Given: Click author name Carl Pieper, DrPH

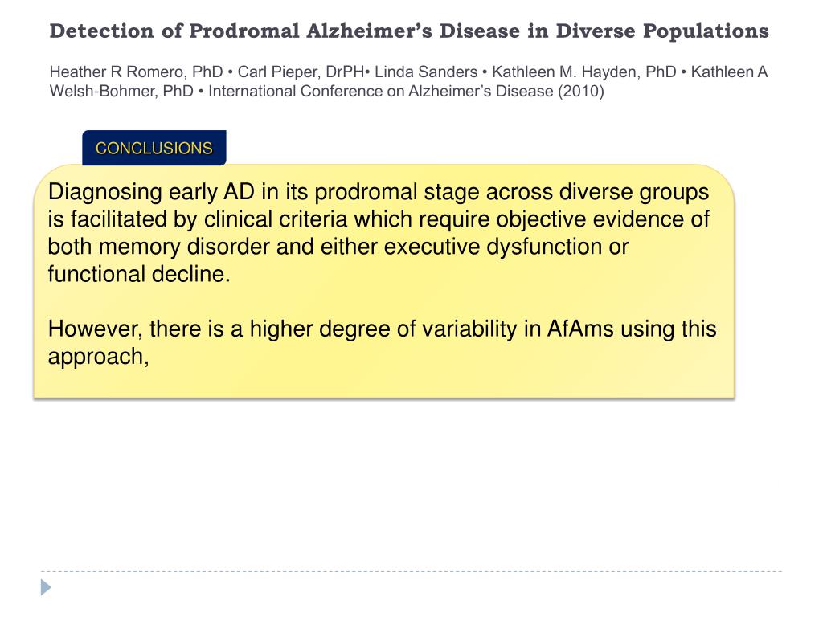Looking at the screenshot, I should [301, 72].
